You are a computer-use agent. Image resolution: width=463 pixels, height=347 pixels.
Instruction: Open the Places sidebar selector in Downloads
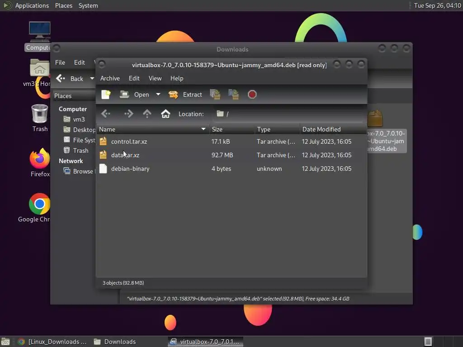tap(75, 96)
